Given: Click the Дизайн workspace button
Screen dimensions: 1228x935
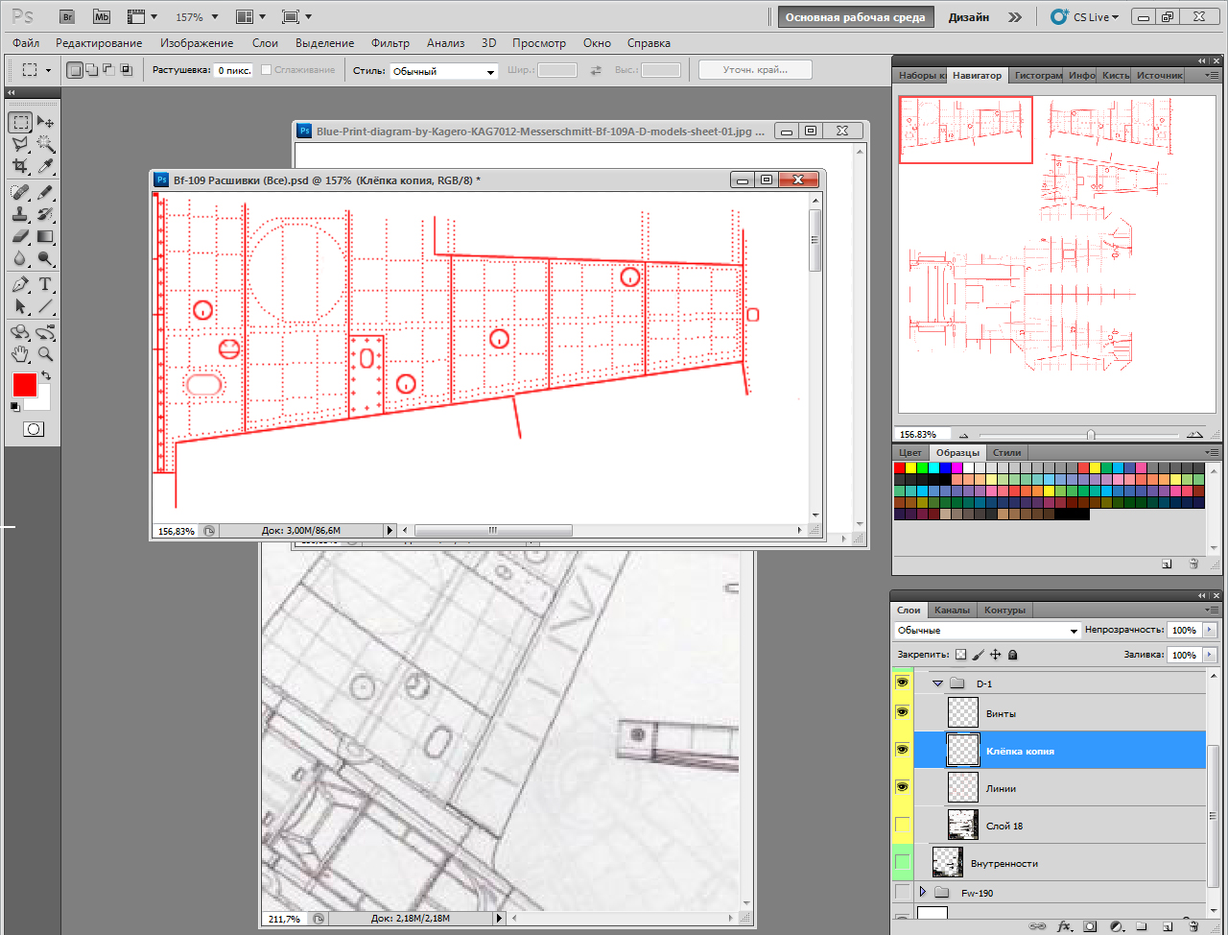Looking at the screenshot, I should [x=968, y=17].
